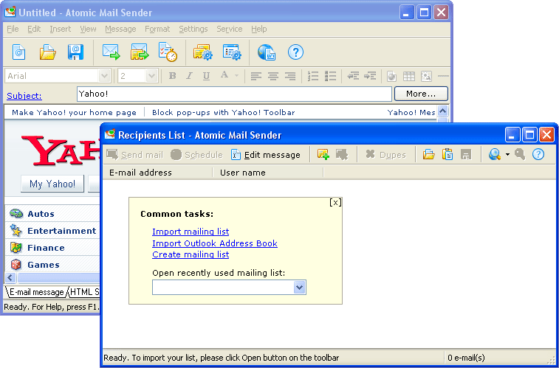Click the message pane scroll up arrow
The image size is (559, 368).
point(442,111)
